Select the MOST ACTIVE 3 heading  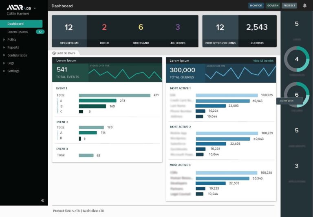click(180, 165)
